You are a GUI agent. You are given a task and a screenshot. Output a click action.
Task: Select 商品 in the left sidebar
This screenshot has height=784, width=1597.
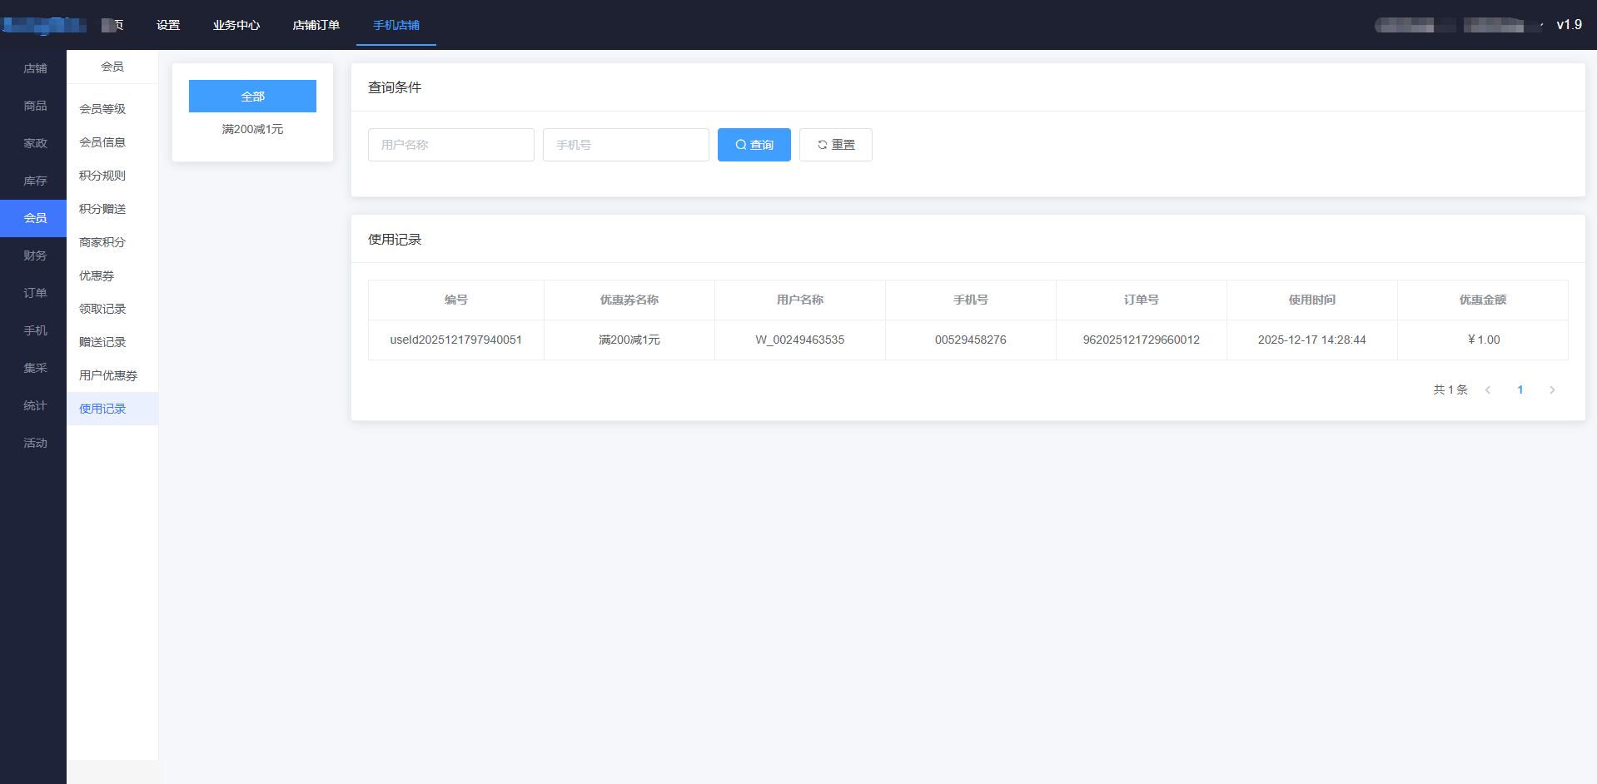pos(35,106)
